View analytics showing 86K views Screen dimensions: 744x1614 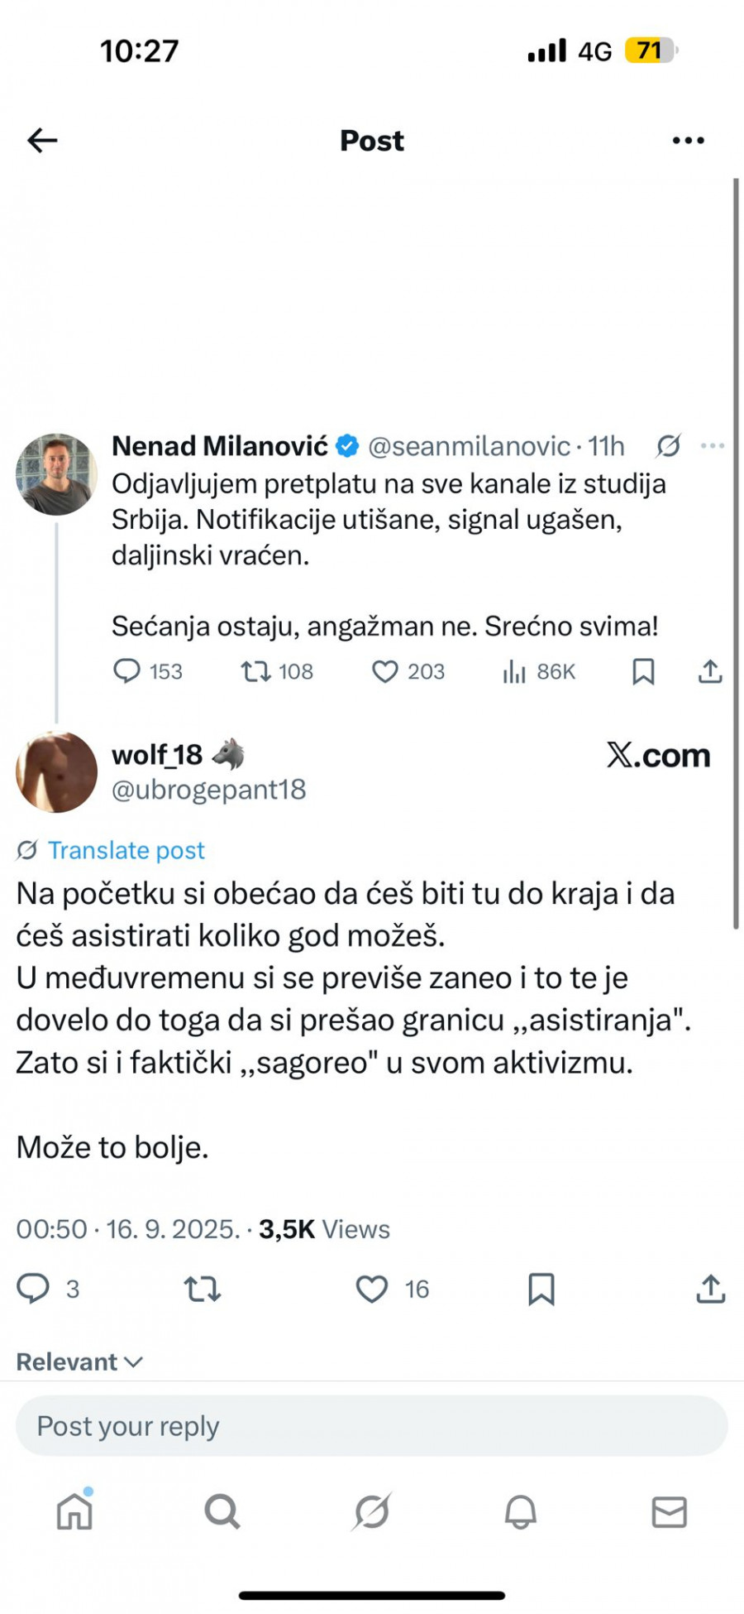[x=514, y=671]
